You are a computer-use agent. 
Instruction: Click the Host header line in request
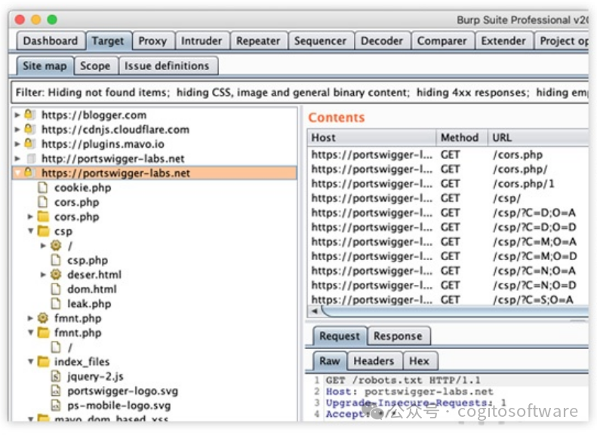click(x=409, y=392)
